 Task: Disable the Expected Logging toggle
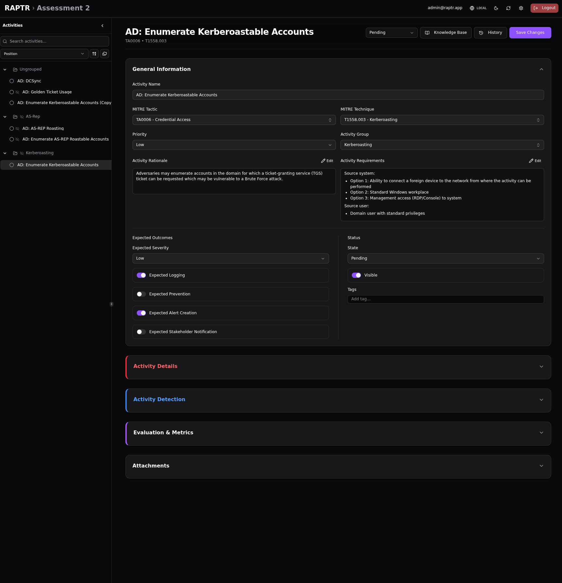(x=141, y=275)
